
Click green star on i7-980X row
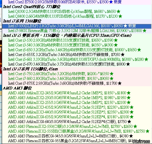145,31
